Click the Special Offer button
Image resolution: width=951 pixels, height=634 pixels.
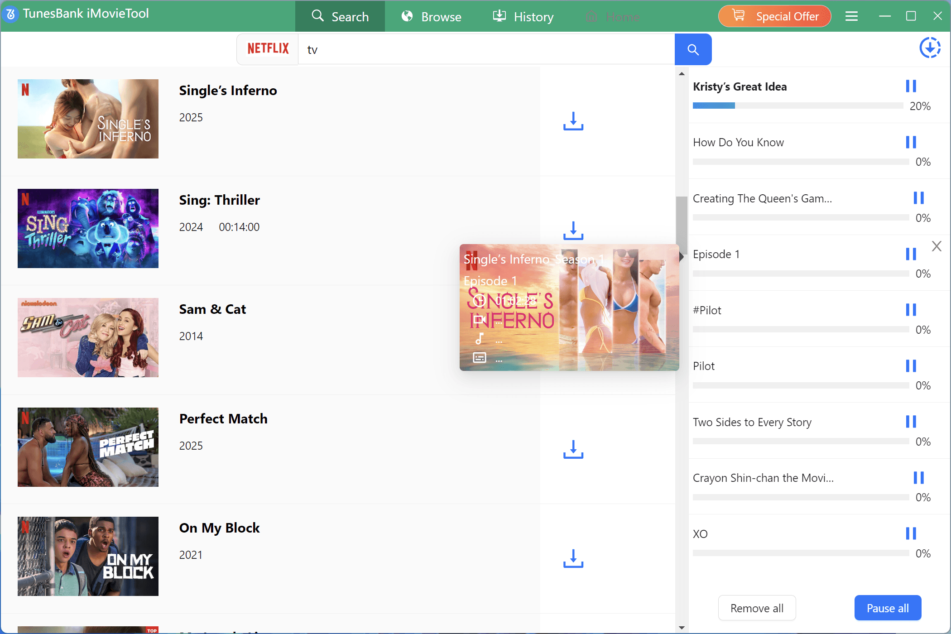775,16
